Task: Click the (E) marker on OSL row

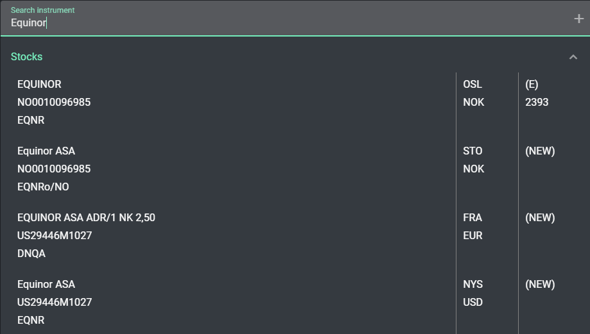Action: (x=532, y=85)
